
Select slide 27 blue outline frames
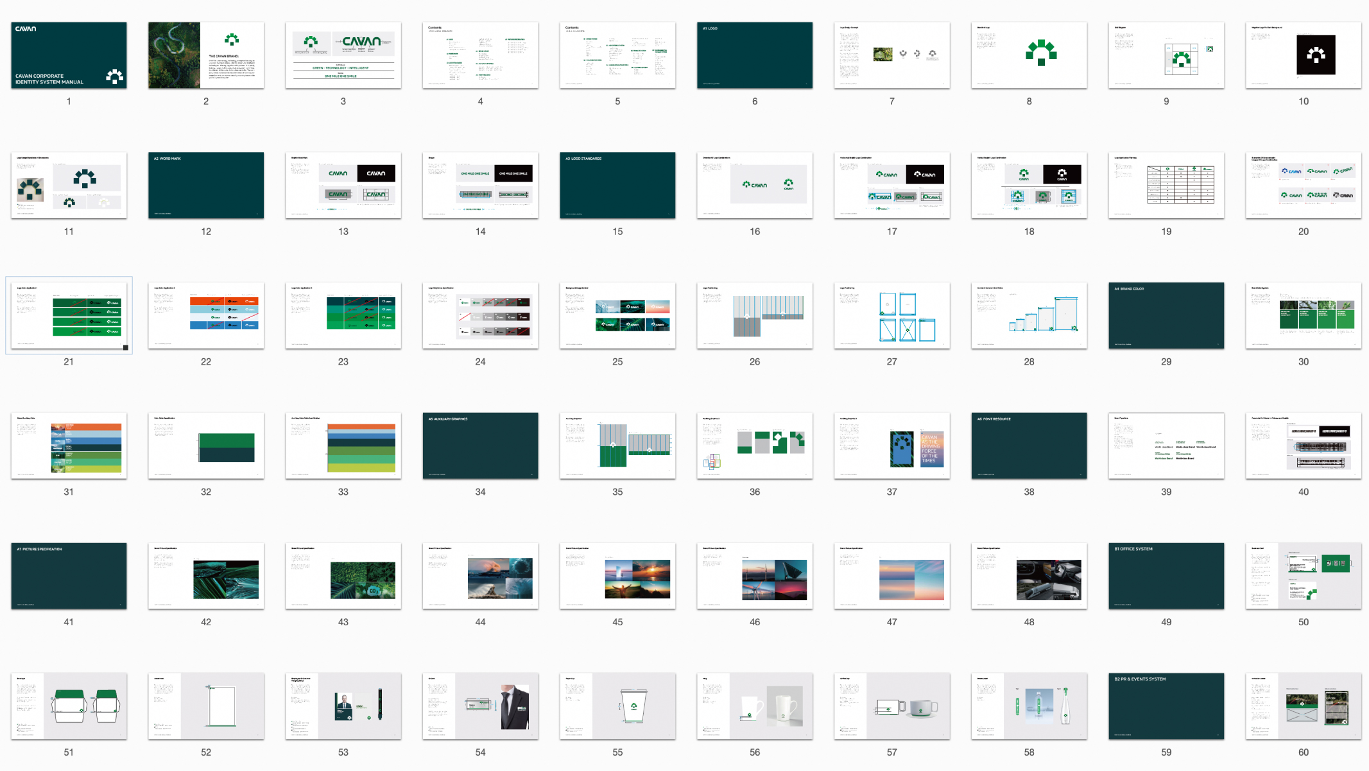(892, 316)
